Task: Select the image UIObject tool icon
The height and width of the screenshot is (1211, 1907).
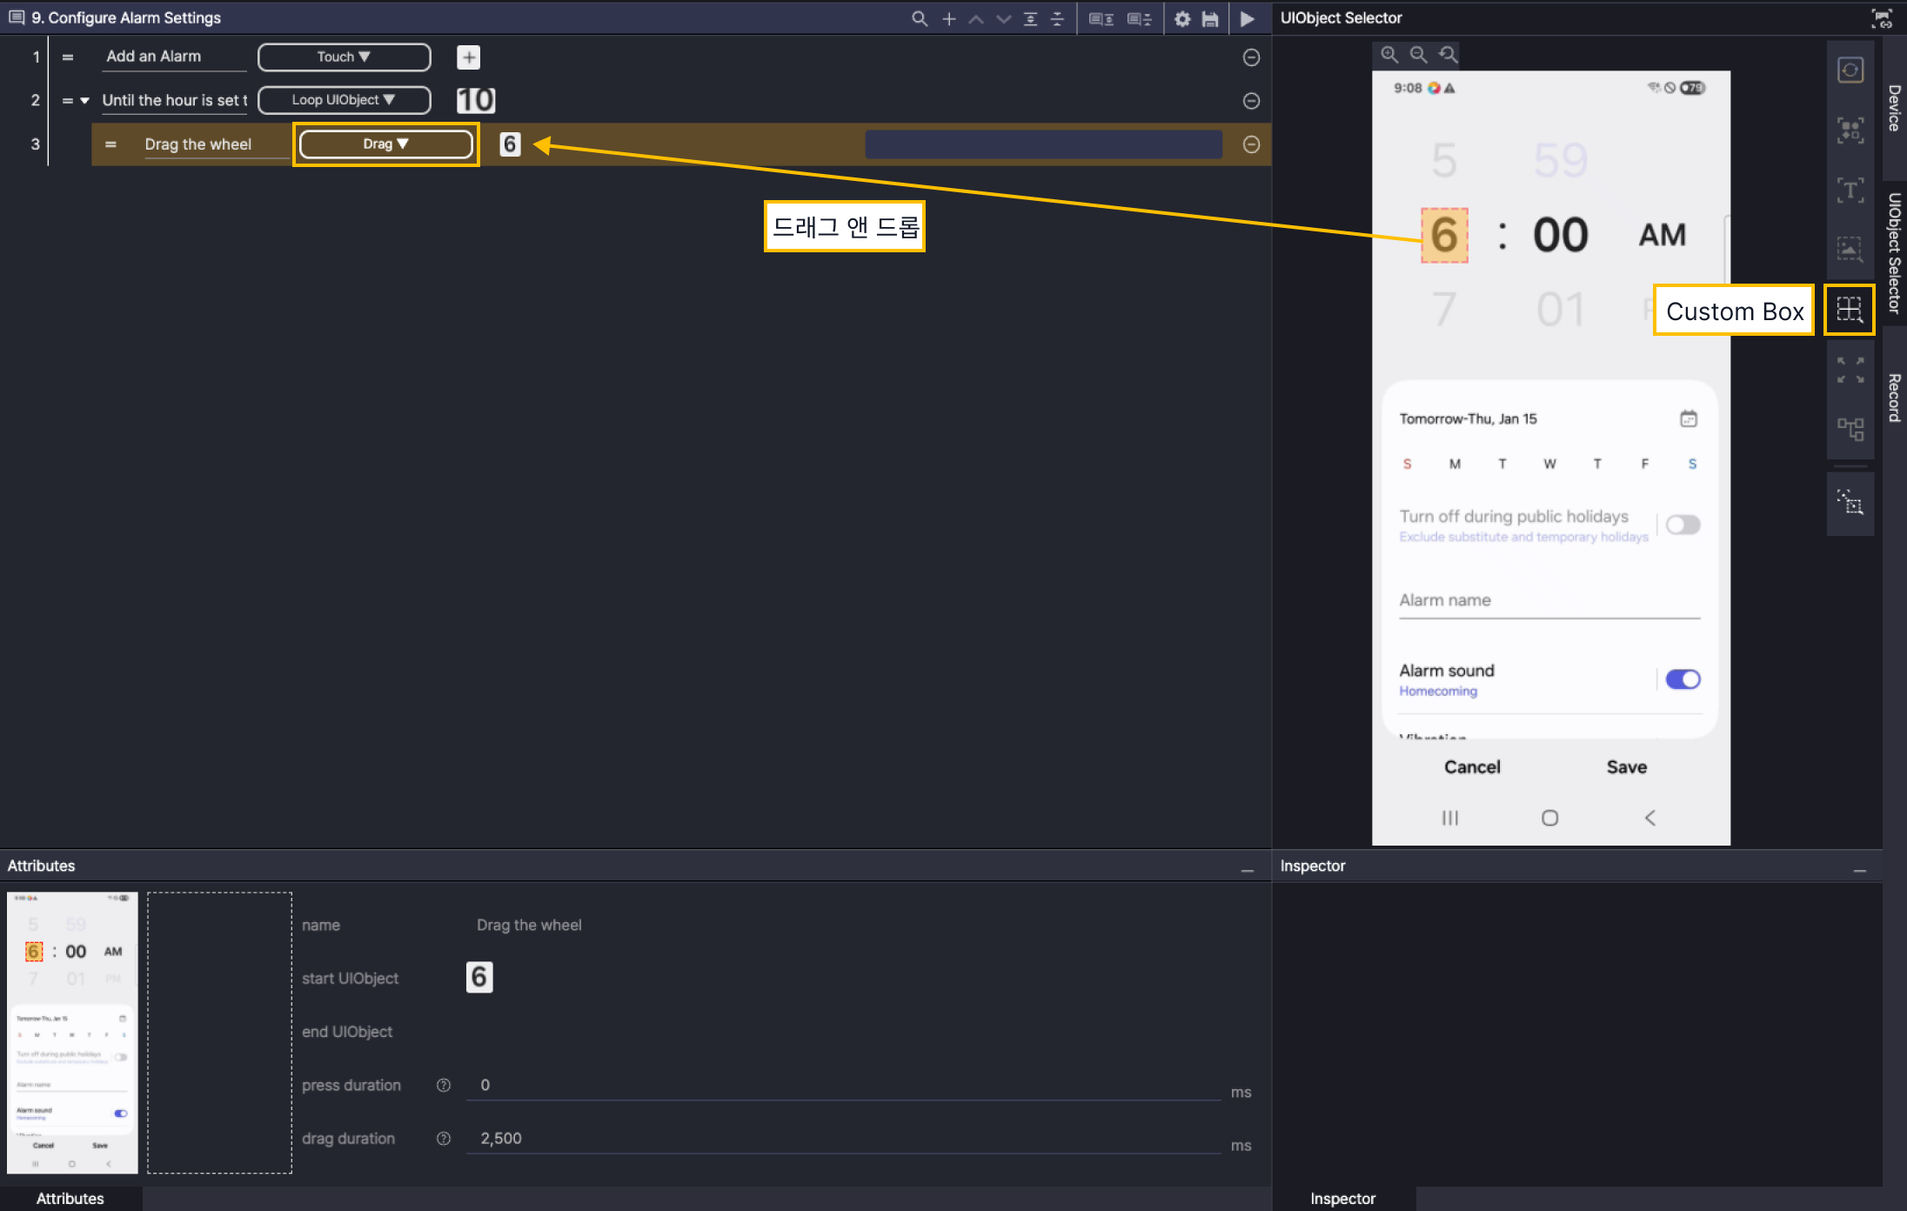Action: pyautogui.click(x=1850, y=250)
